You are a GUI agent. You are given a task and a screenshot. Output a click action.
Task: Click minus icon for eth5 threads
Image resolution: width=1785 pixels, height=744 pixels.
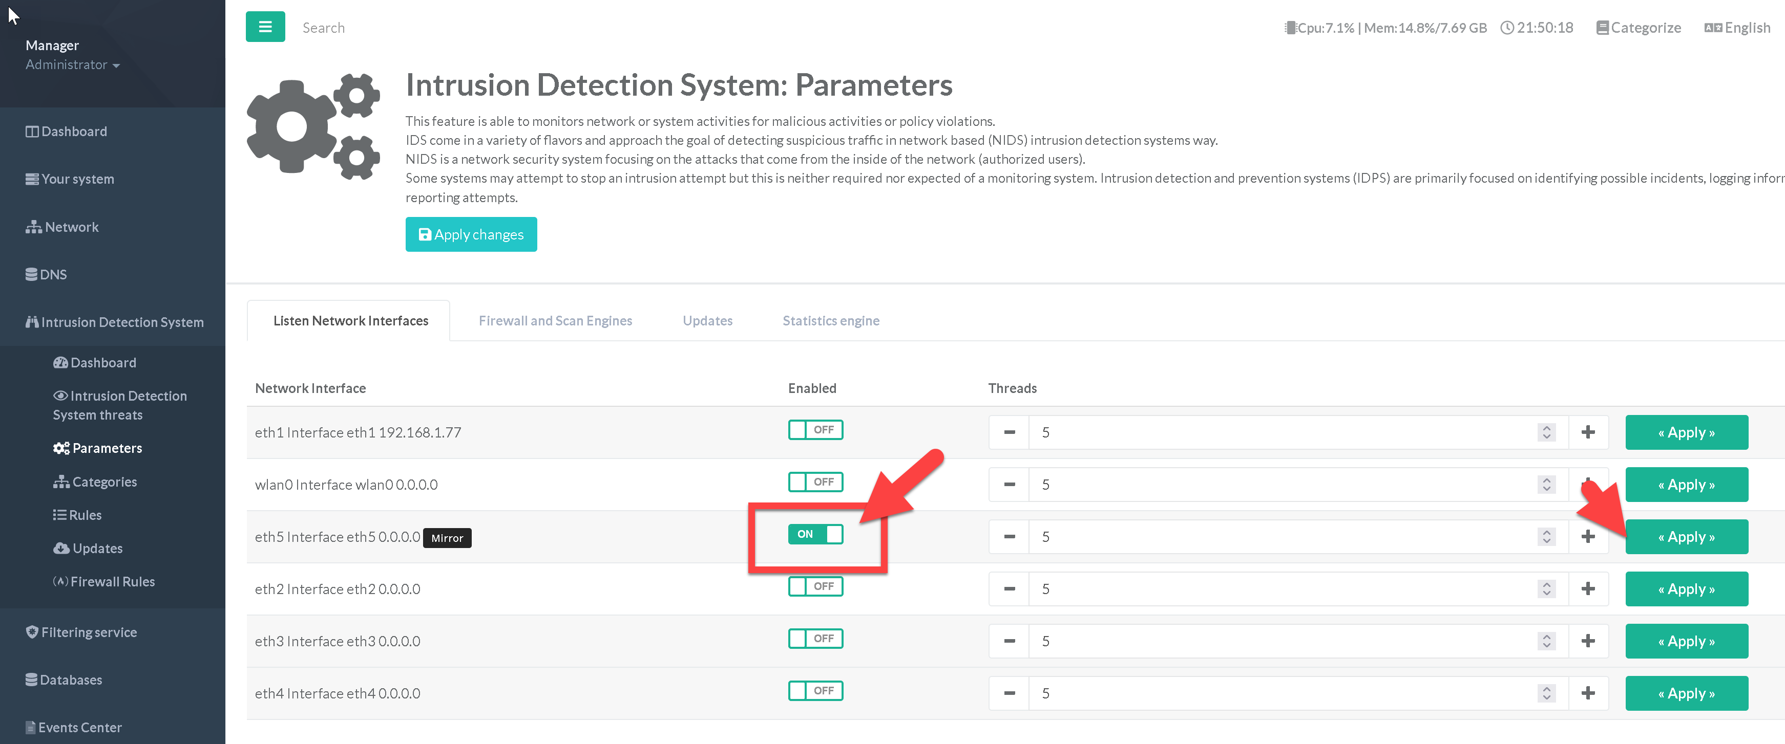click(x=1009, y=537)
